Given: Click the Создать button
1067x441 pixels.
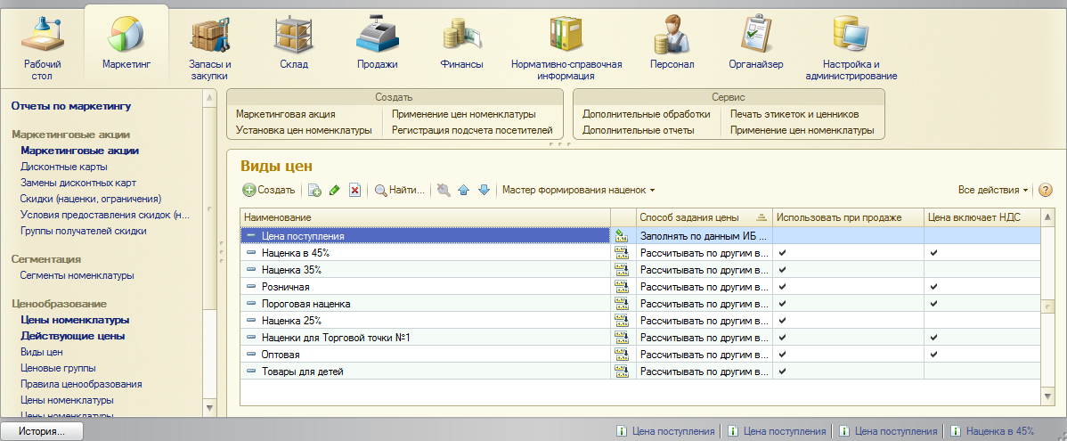Looking at the screenshot, I should click(269, 190).
